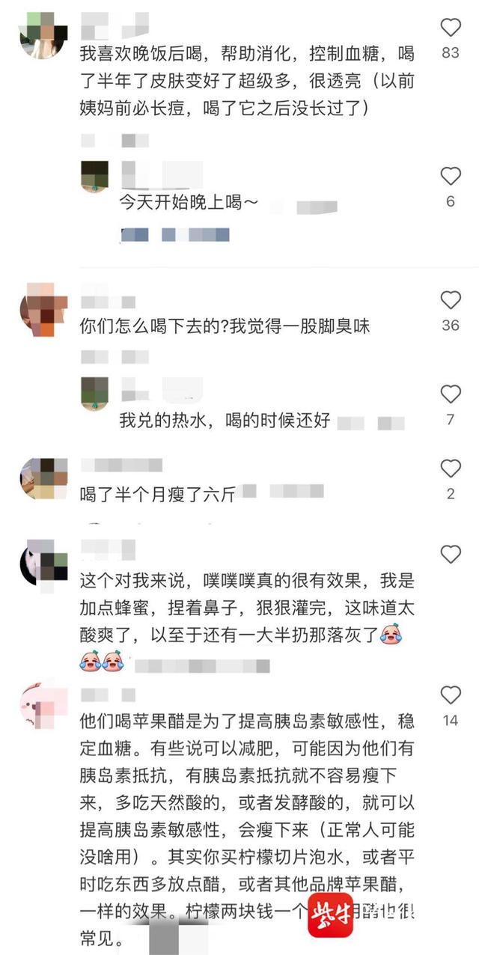Like the comment with 83 likes
479x955 pixels.
click(451, 28)
